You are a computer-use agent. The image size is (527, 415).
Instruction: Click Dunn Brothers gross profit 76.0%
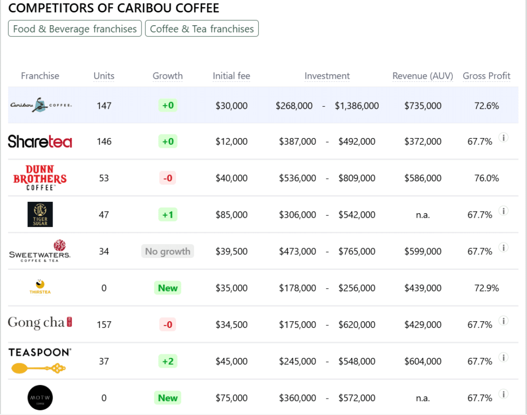click(x=486, y=178)
